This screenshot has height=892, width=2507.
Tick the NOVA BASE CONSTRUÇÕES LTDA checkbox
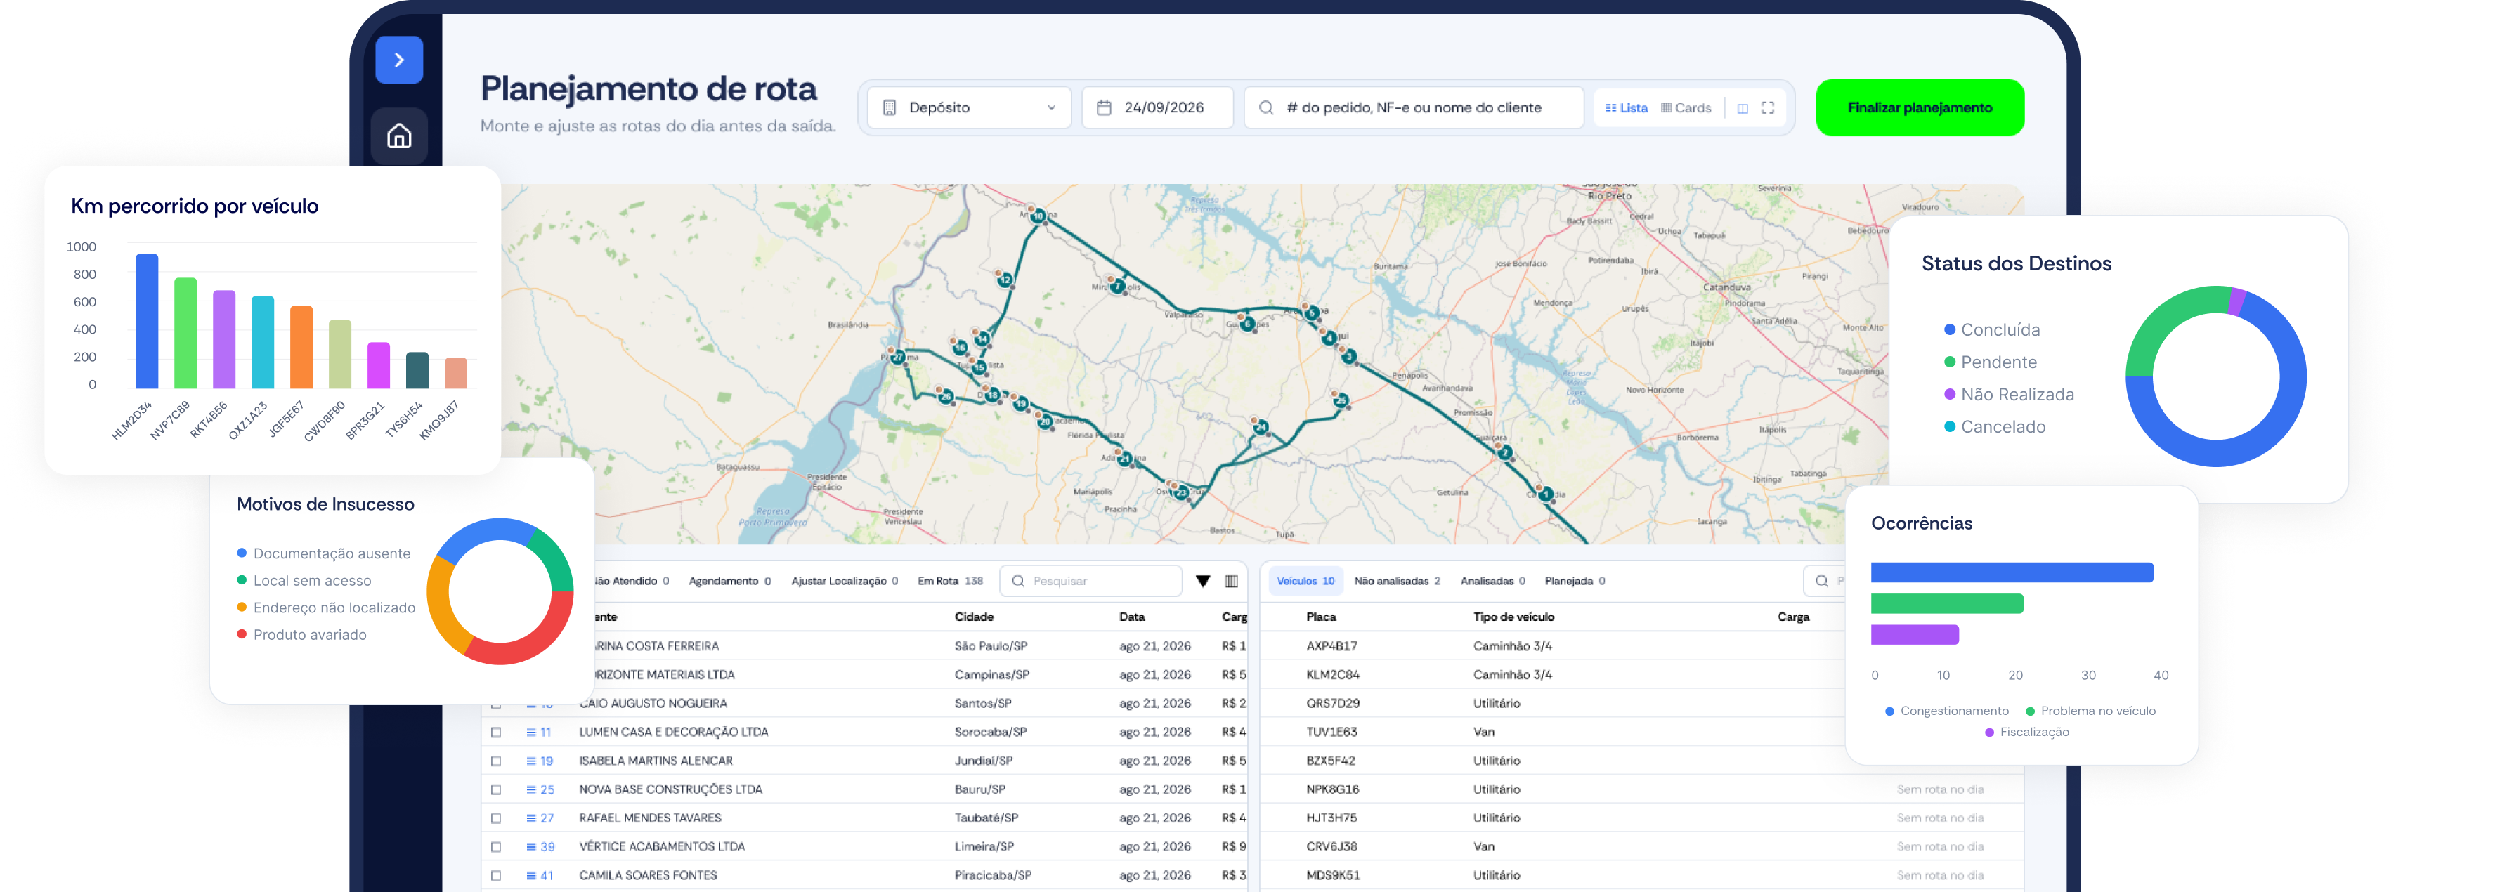click(496, 790)
